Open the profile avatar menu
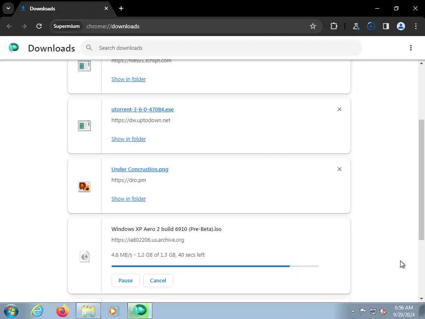 pos(401,26)
